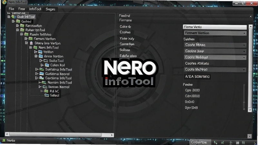The width and height of the screenshot is (258, 145).
Task: Open the Coofe Mdulgo dropdown
Action: [215, 57]
